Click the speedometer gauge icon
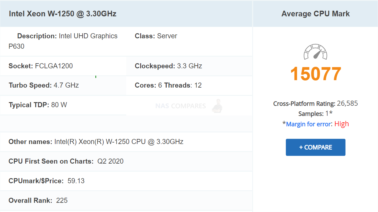378x212 pixels. 315,52
